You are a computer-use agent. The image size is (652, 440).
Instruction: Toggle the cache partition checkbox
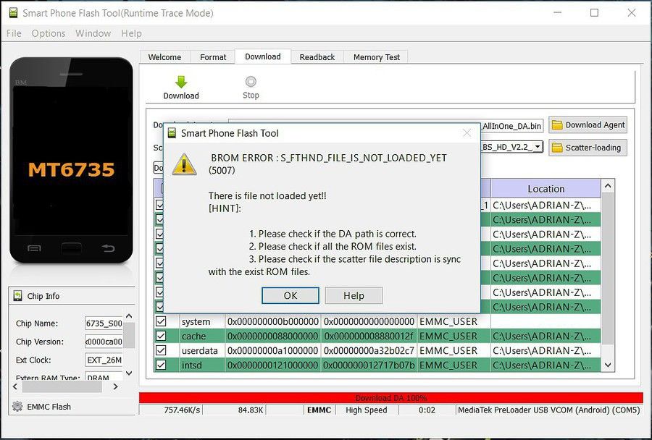[x=161, y=336]
